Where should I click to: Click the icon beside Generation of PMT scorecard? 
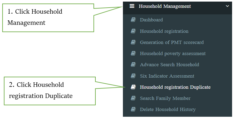(x=133, y=42)
